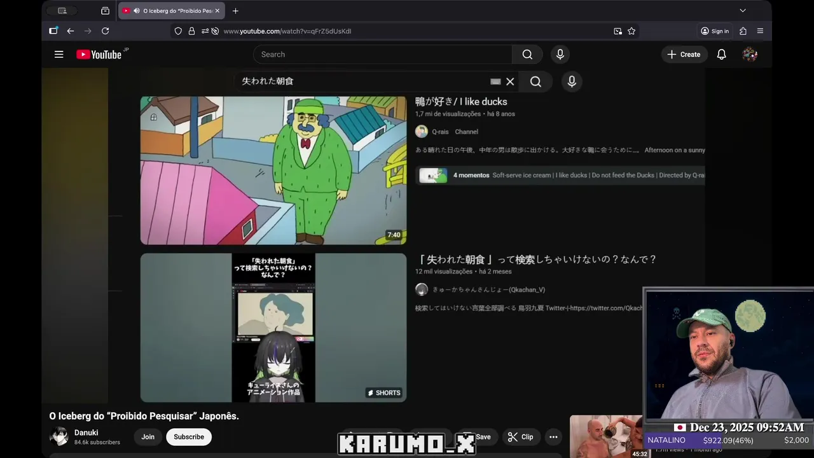Go back one page in browser
The height and width of the screenshot is (458, 814).
71,31
